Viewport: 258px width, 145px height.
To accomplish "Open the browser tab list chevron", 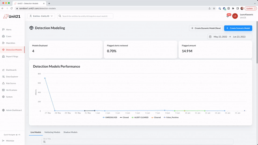I will [255, 4].
